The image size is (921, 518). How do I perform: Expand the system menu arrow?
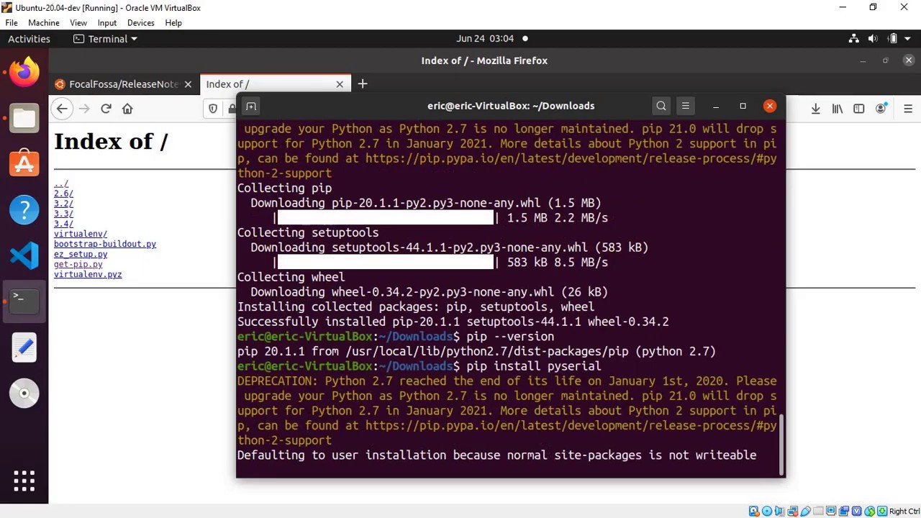click(x=908, y=39)
